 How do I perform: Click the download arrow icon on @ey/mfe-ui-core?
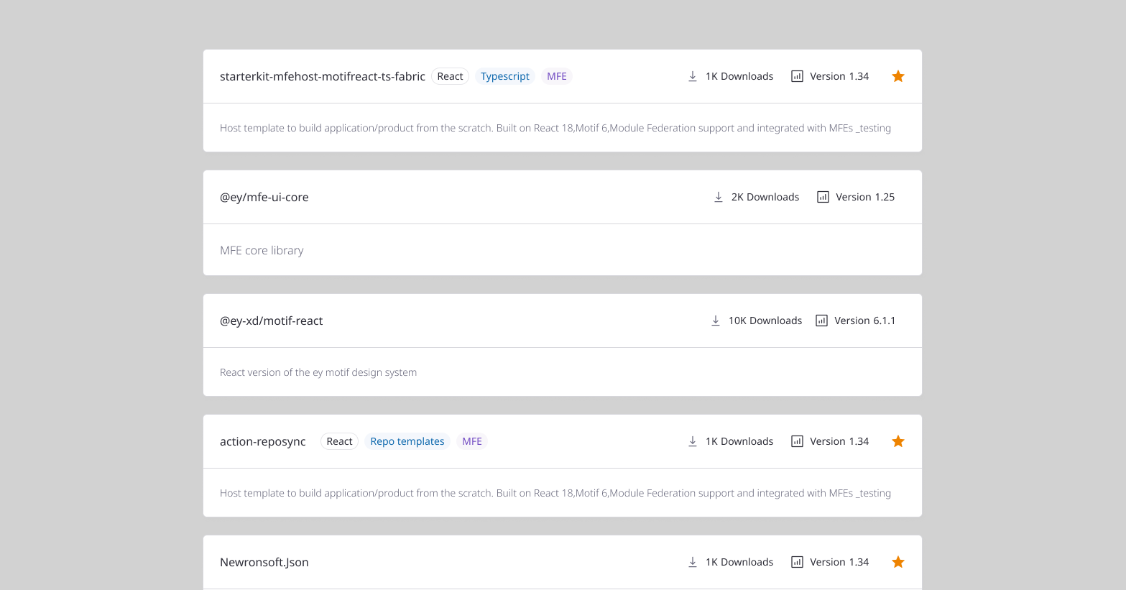click(719, 196)
